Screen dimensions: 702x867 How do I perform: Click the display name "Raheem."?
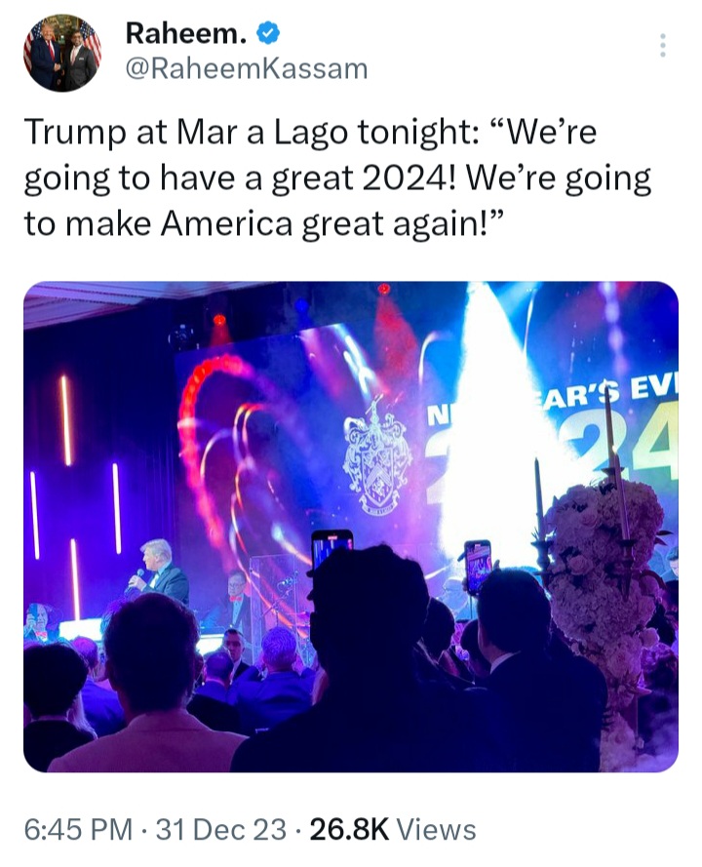[185, 34]
